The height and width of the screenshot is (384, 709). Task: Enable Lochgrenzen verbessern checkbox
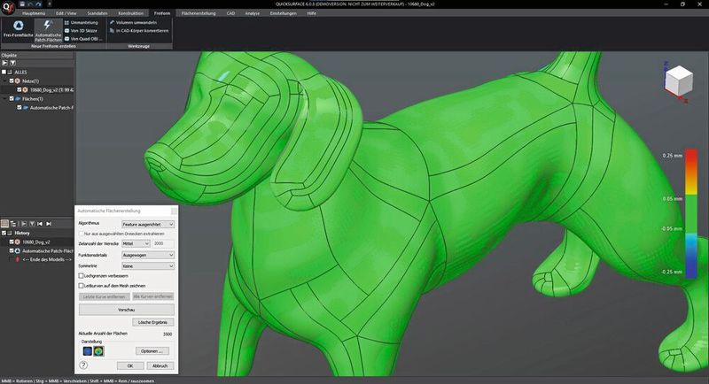pyautogui.click(x=81, y=275)
